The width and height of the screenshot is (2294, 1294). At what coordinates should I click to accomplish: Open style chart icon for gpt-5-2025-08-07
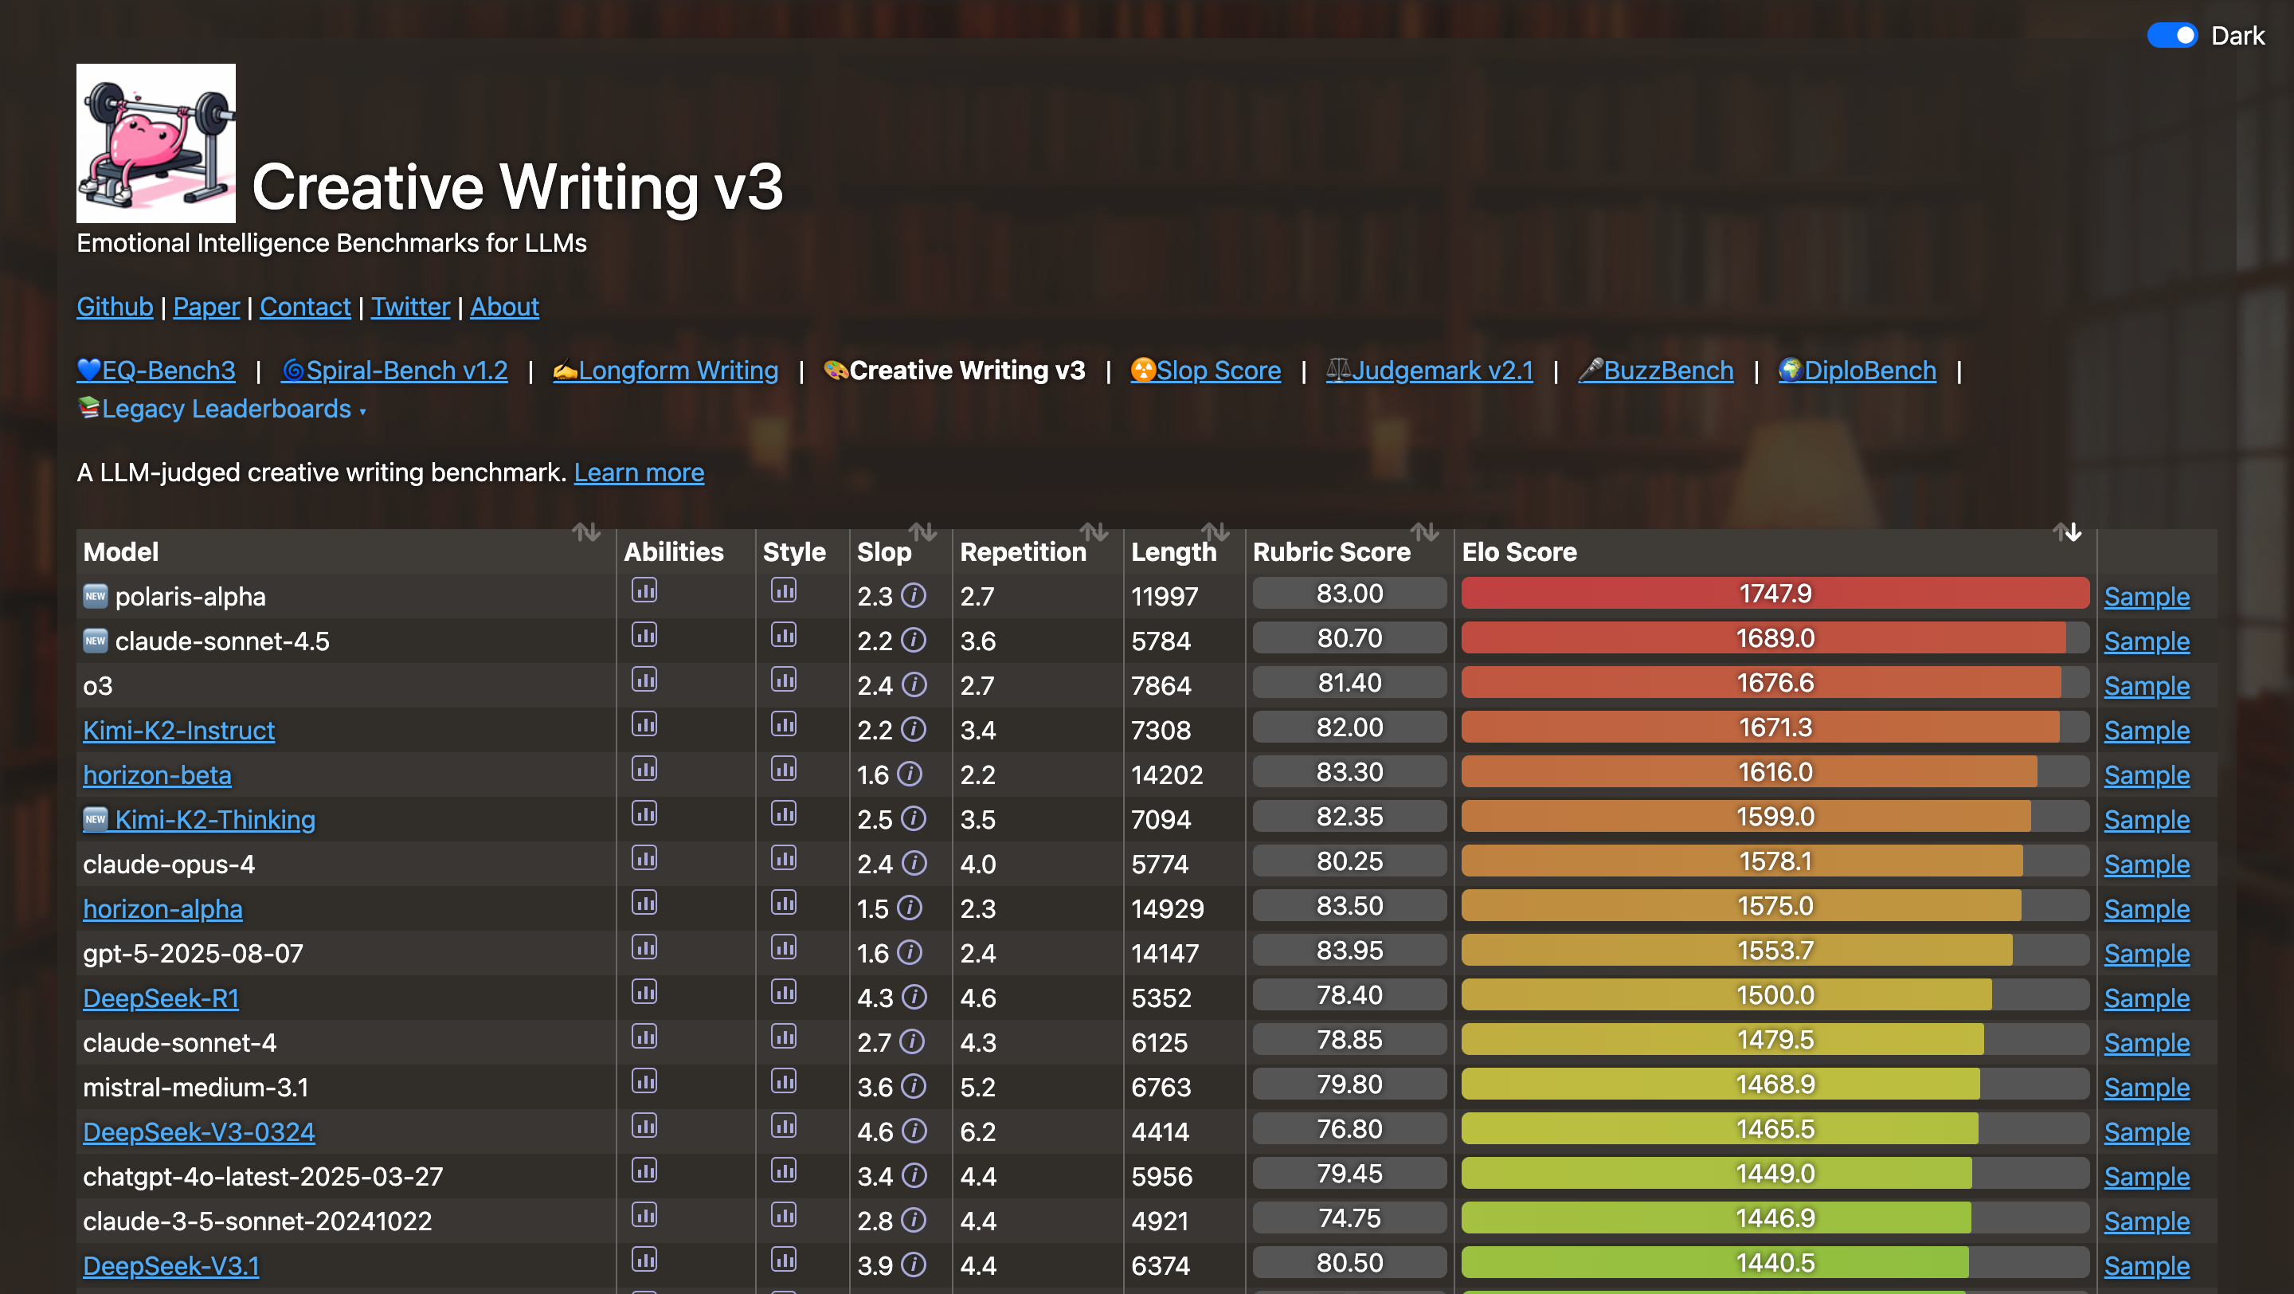pyautogui.click(x=784, y=947)
